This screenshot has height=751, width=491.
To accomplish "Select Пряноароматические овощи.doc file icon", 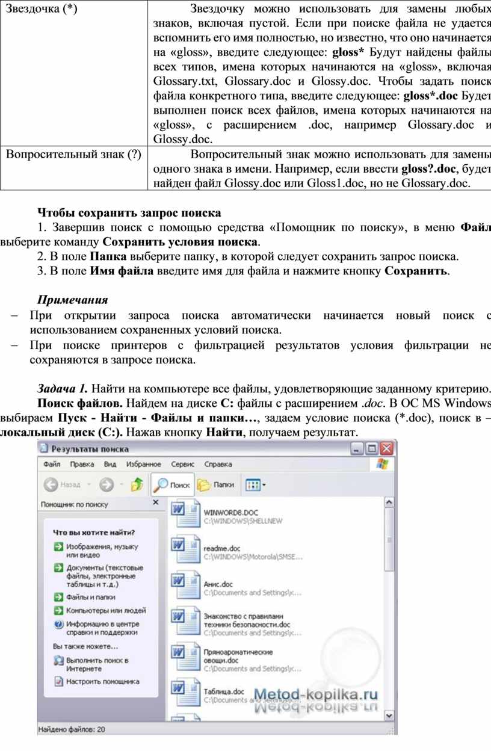I will coord(185,657).
